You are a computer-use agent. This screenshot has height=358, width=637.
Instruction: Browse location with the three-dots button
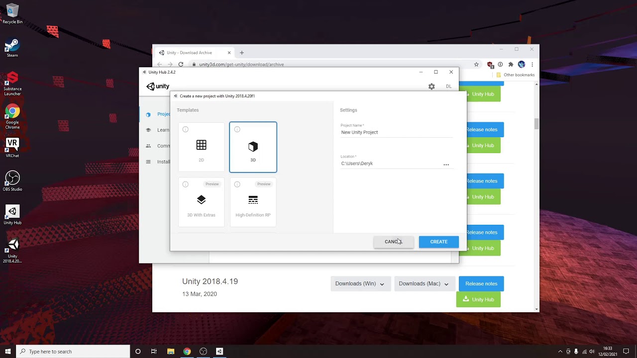coord(446,165)
